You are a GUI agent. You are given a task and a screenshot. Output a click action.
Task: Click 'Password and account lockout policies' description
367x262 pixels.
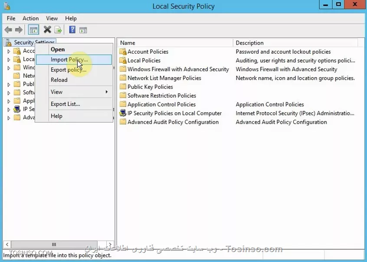(283, 52)
